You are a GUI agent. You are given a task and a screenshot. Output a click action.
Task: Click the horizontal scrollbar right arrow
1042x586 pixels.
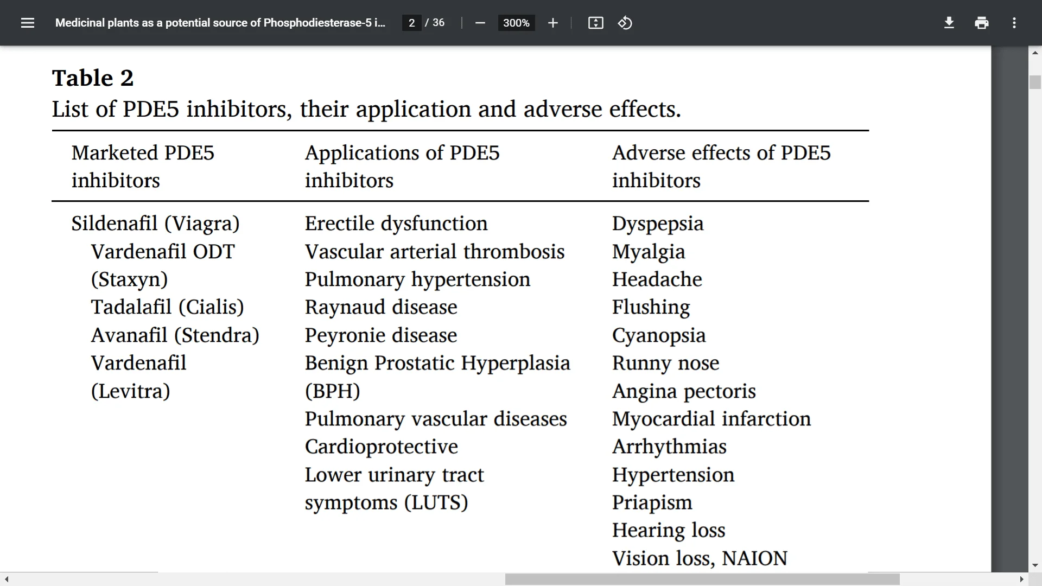[x=1021, y=579]
